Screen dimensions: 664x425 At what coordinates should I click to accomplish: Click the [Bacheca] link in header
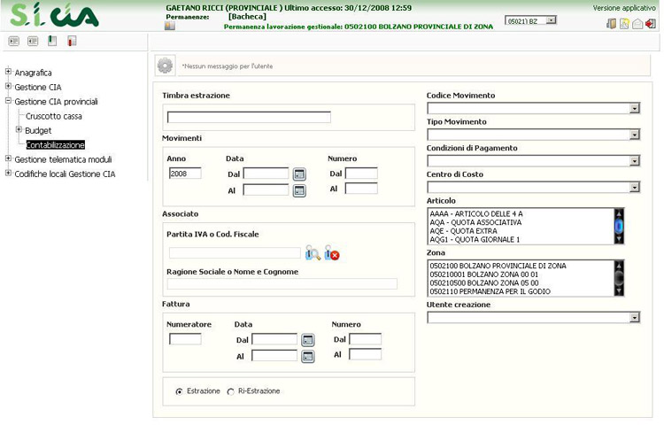(247, 17)
